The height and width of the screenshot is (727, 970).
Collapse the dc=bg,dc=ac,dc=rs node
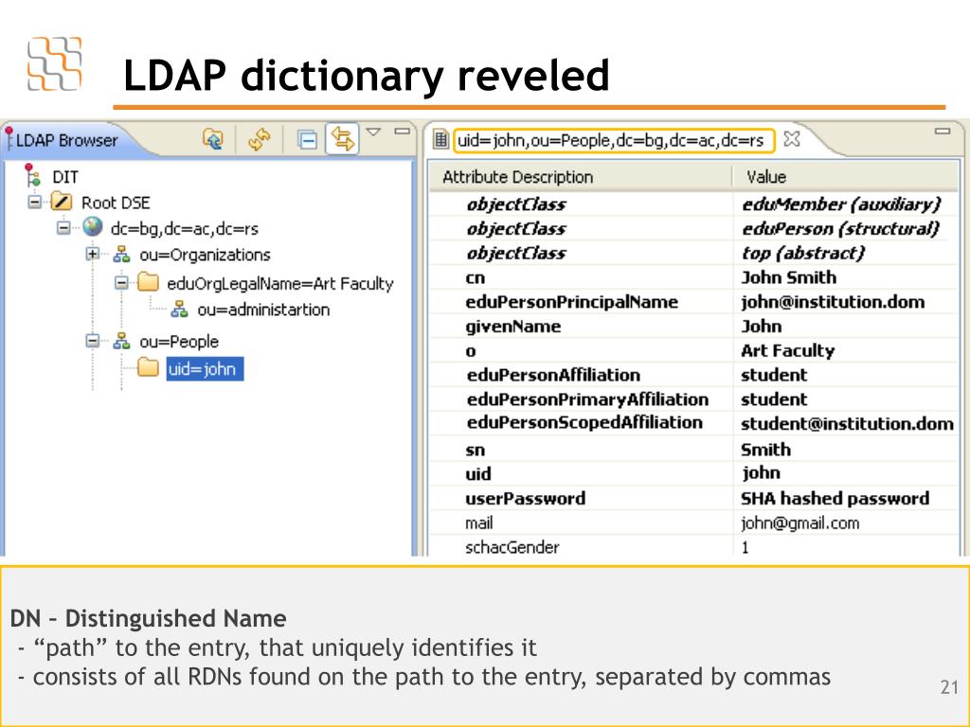click(x=63, y=227)
